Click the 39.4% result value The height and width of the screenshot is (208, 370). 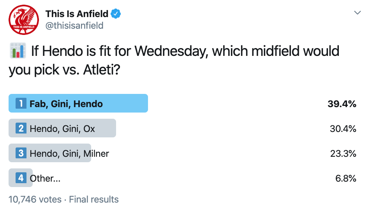tap(342, 104)
